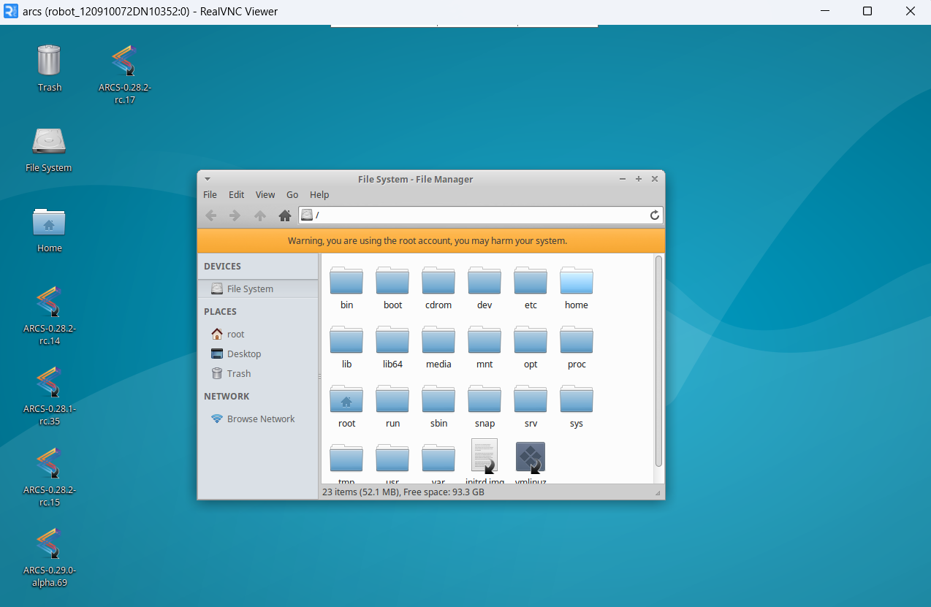Viewport: 931px width, 607px height.
Task: Close the File Manager window
Action: pyautogui.click(x=655, y=179)
